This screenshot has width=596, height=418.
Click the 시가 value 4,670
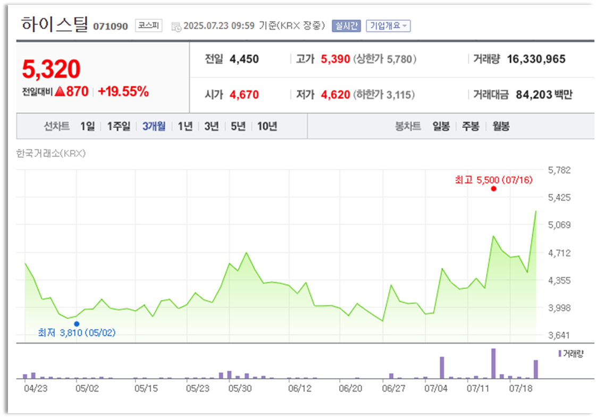(244, 94)
